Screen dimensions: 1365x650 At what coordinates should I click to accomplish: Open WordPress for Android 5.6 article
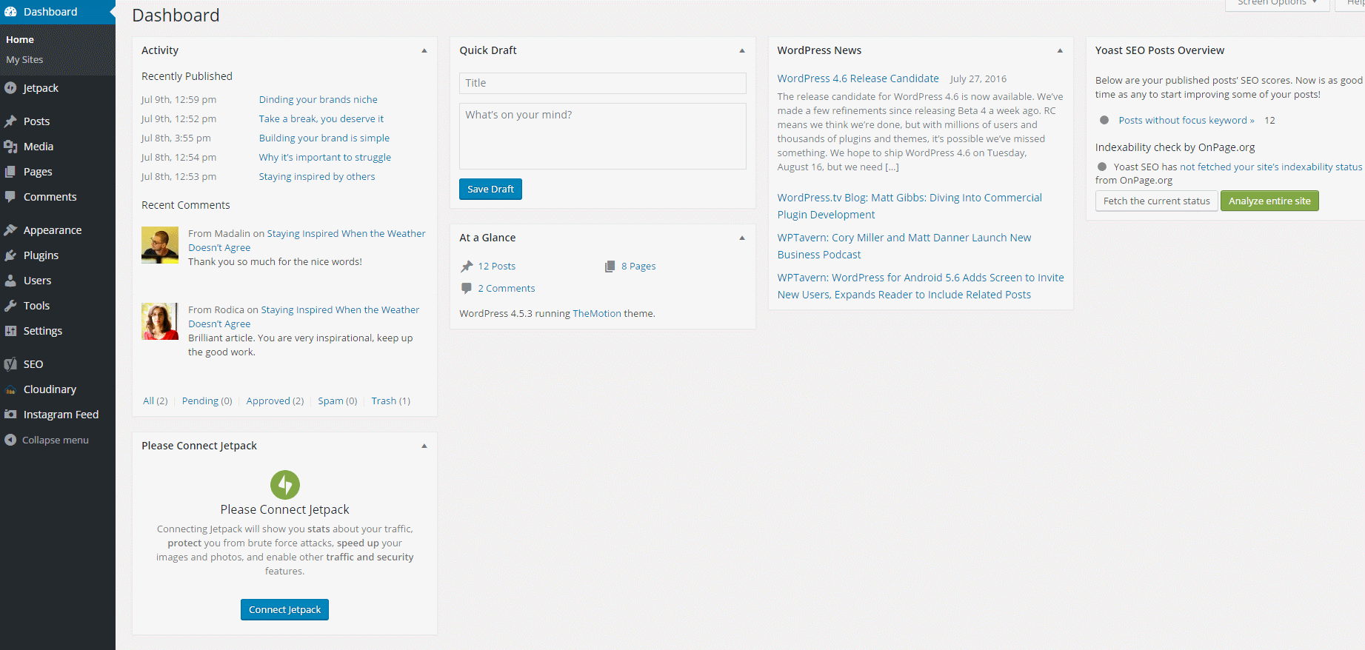[921, 286]
